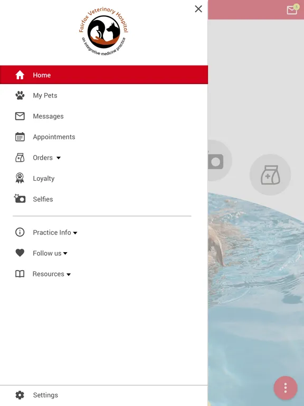The image size is (304, 406).
Task: Go to Appointments in the side menu
Action: point(104,137)
